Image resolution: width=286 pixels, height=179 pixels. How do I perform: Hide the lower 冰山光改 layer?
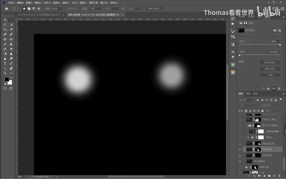click(x=240, y=155)
